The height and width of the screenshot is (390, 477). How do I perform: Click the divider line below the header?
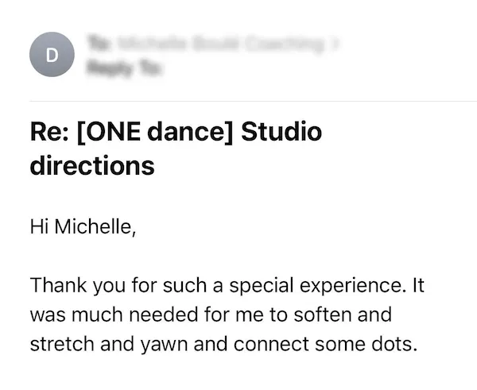pos(253,101)
